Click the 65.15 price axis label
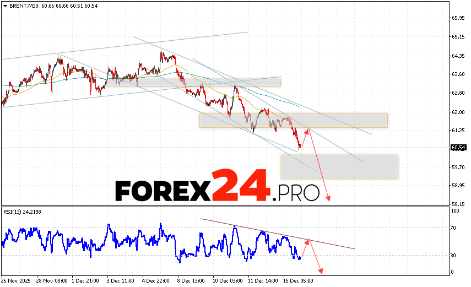Screen dimensions: 471x287 (458, 37)
